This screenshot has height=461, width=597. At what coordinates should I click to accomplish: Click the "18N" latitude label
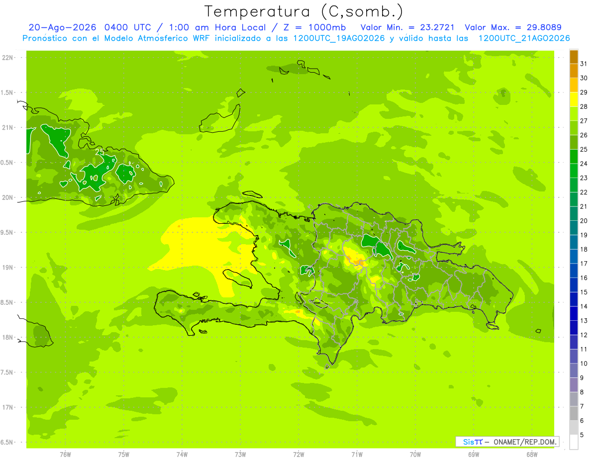pos(8,337)
